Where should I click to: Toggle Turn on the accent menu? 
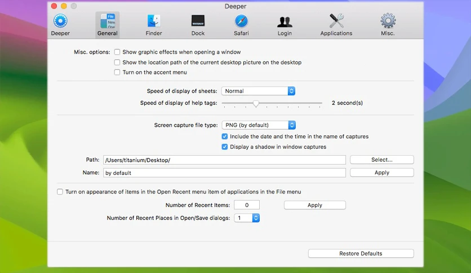117,72
